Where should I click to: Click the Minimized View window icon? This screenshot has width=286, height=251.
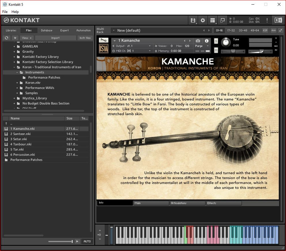point(222,20)
